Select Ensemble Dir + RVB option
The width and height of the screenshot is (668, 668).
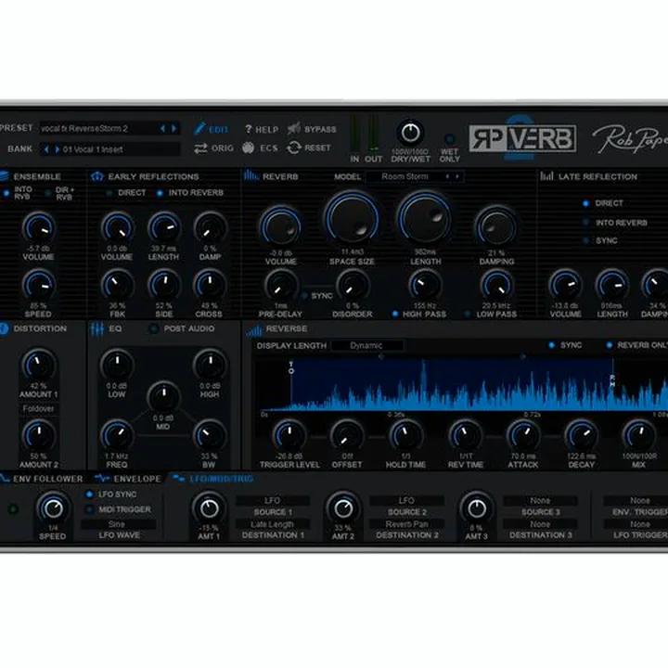[47, 193]
